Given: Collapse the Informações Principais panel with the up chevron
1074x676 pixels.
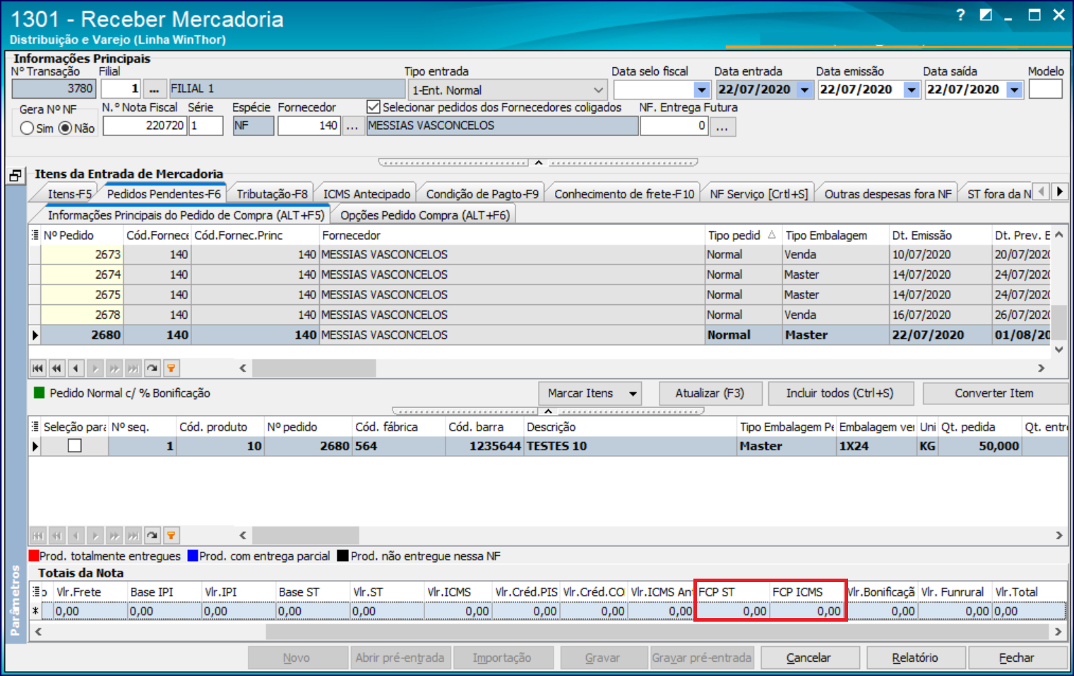Looking at the screenshot, I should coord(538,162).
